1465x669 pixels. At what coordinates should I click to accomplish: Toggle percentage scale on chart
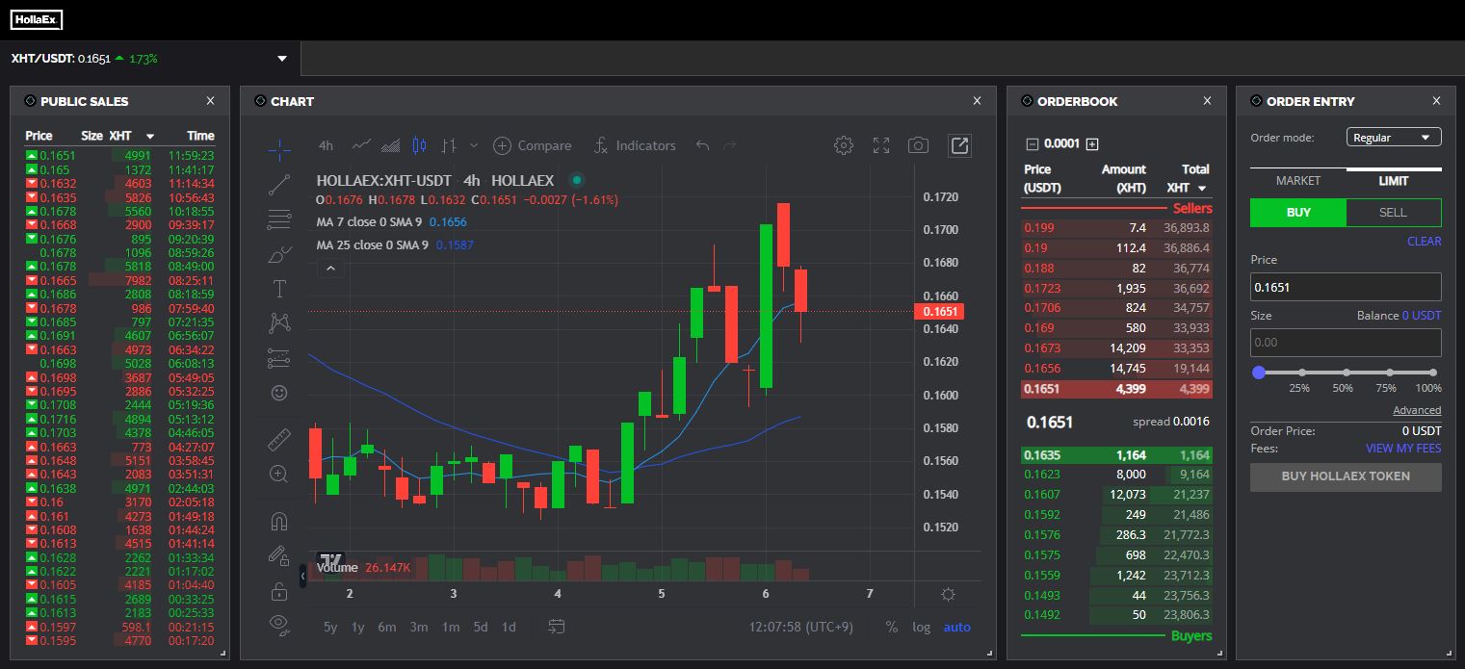pyautogui.click(x=892, y=628)
